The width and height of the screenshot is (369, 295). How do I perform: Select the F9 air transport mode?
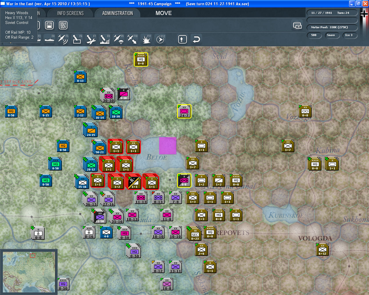pyautogui.click(x=118, y=39)
